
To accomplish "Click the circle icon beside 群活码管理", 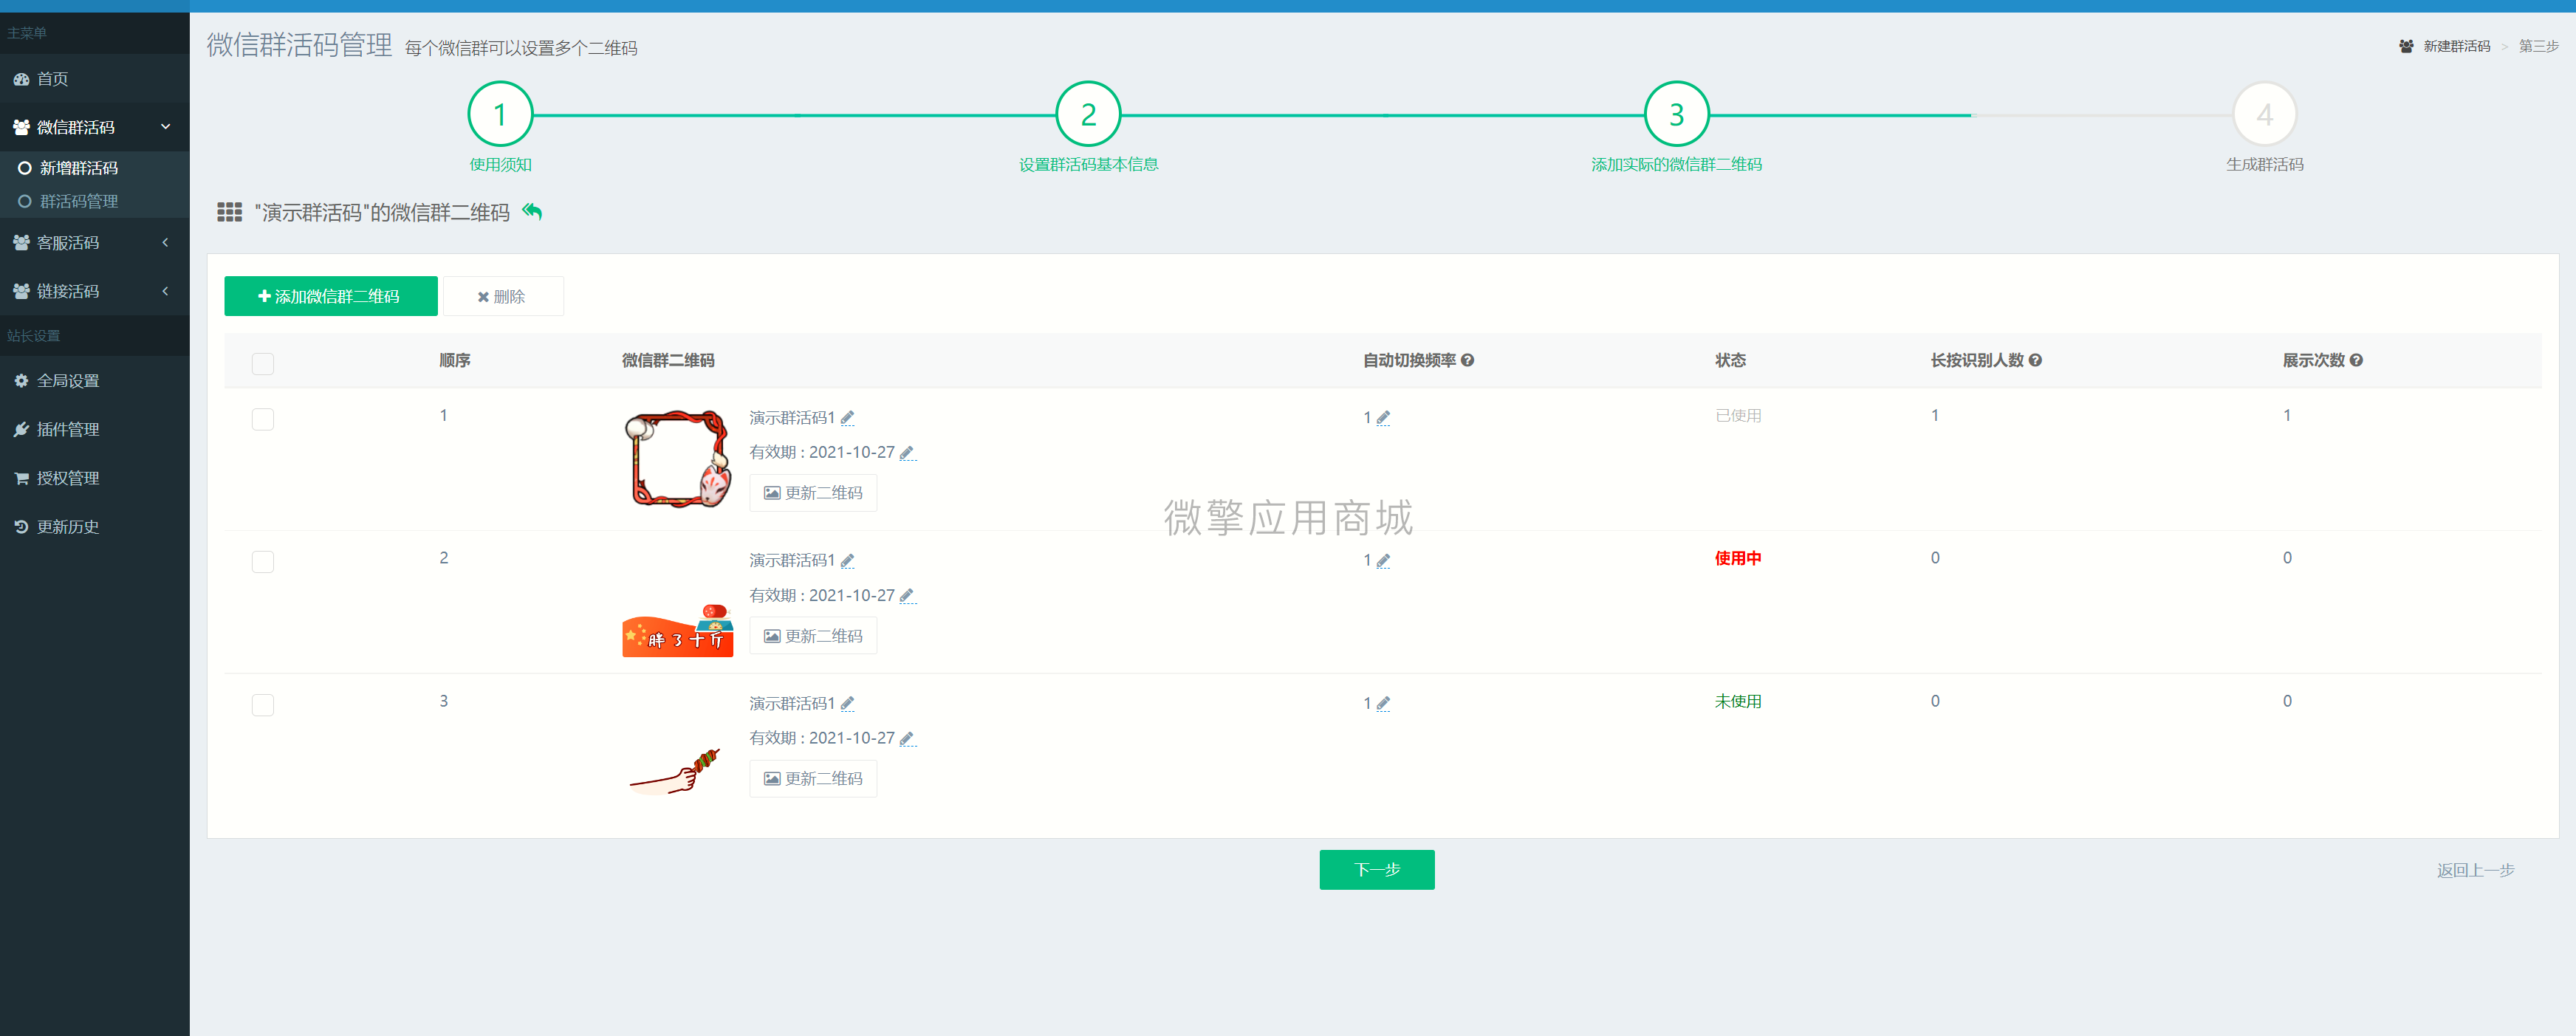I will pos(25,201).
